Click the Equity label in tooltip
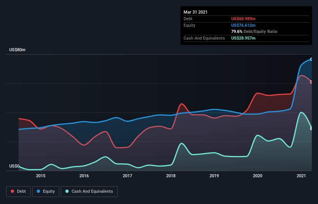Image resolution: width=318 pixels, height=204 pixels. tap(189, 25)
